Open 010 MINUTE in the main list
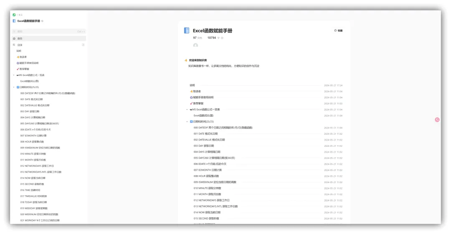 208,188
